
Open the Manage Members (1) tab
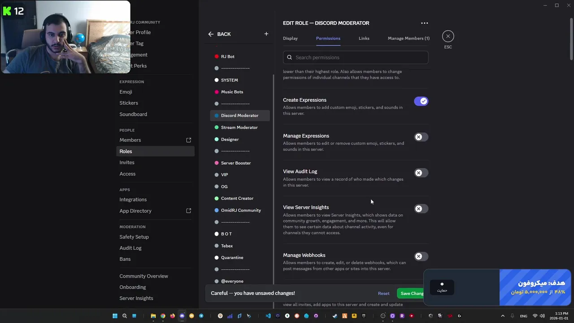coord(409,39)
